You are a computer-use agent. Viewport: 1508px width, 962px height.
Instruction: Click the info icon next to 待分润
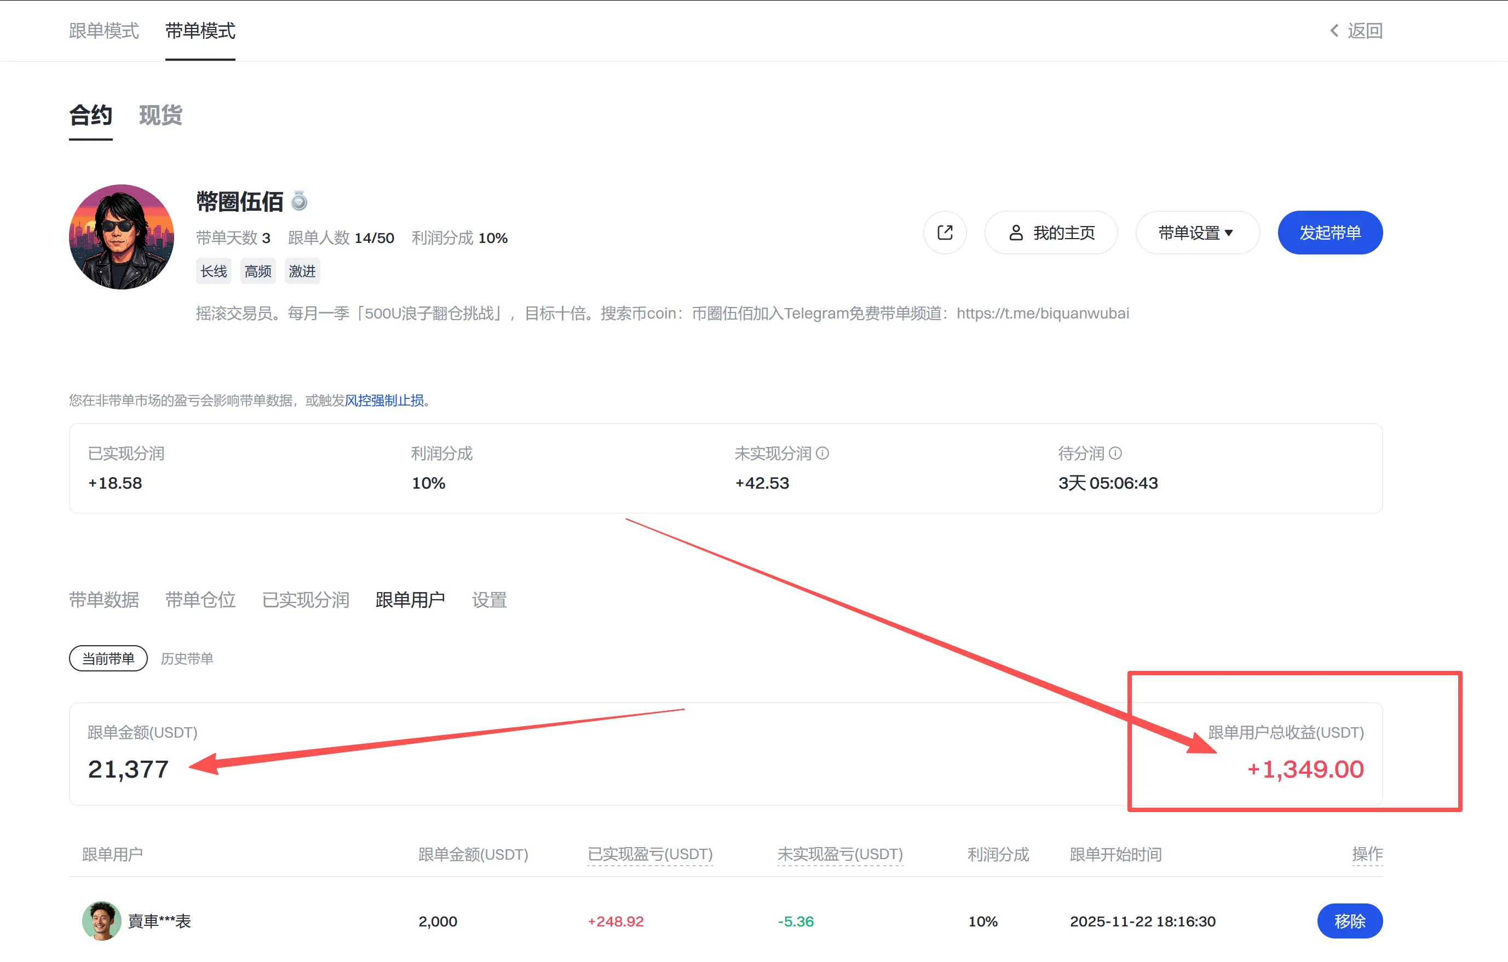[1115, 453]
